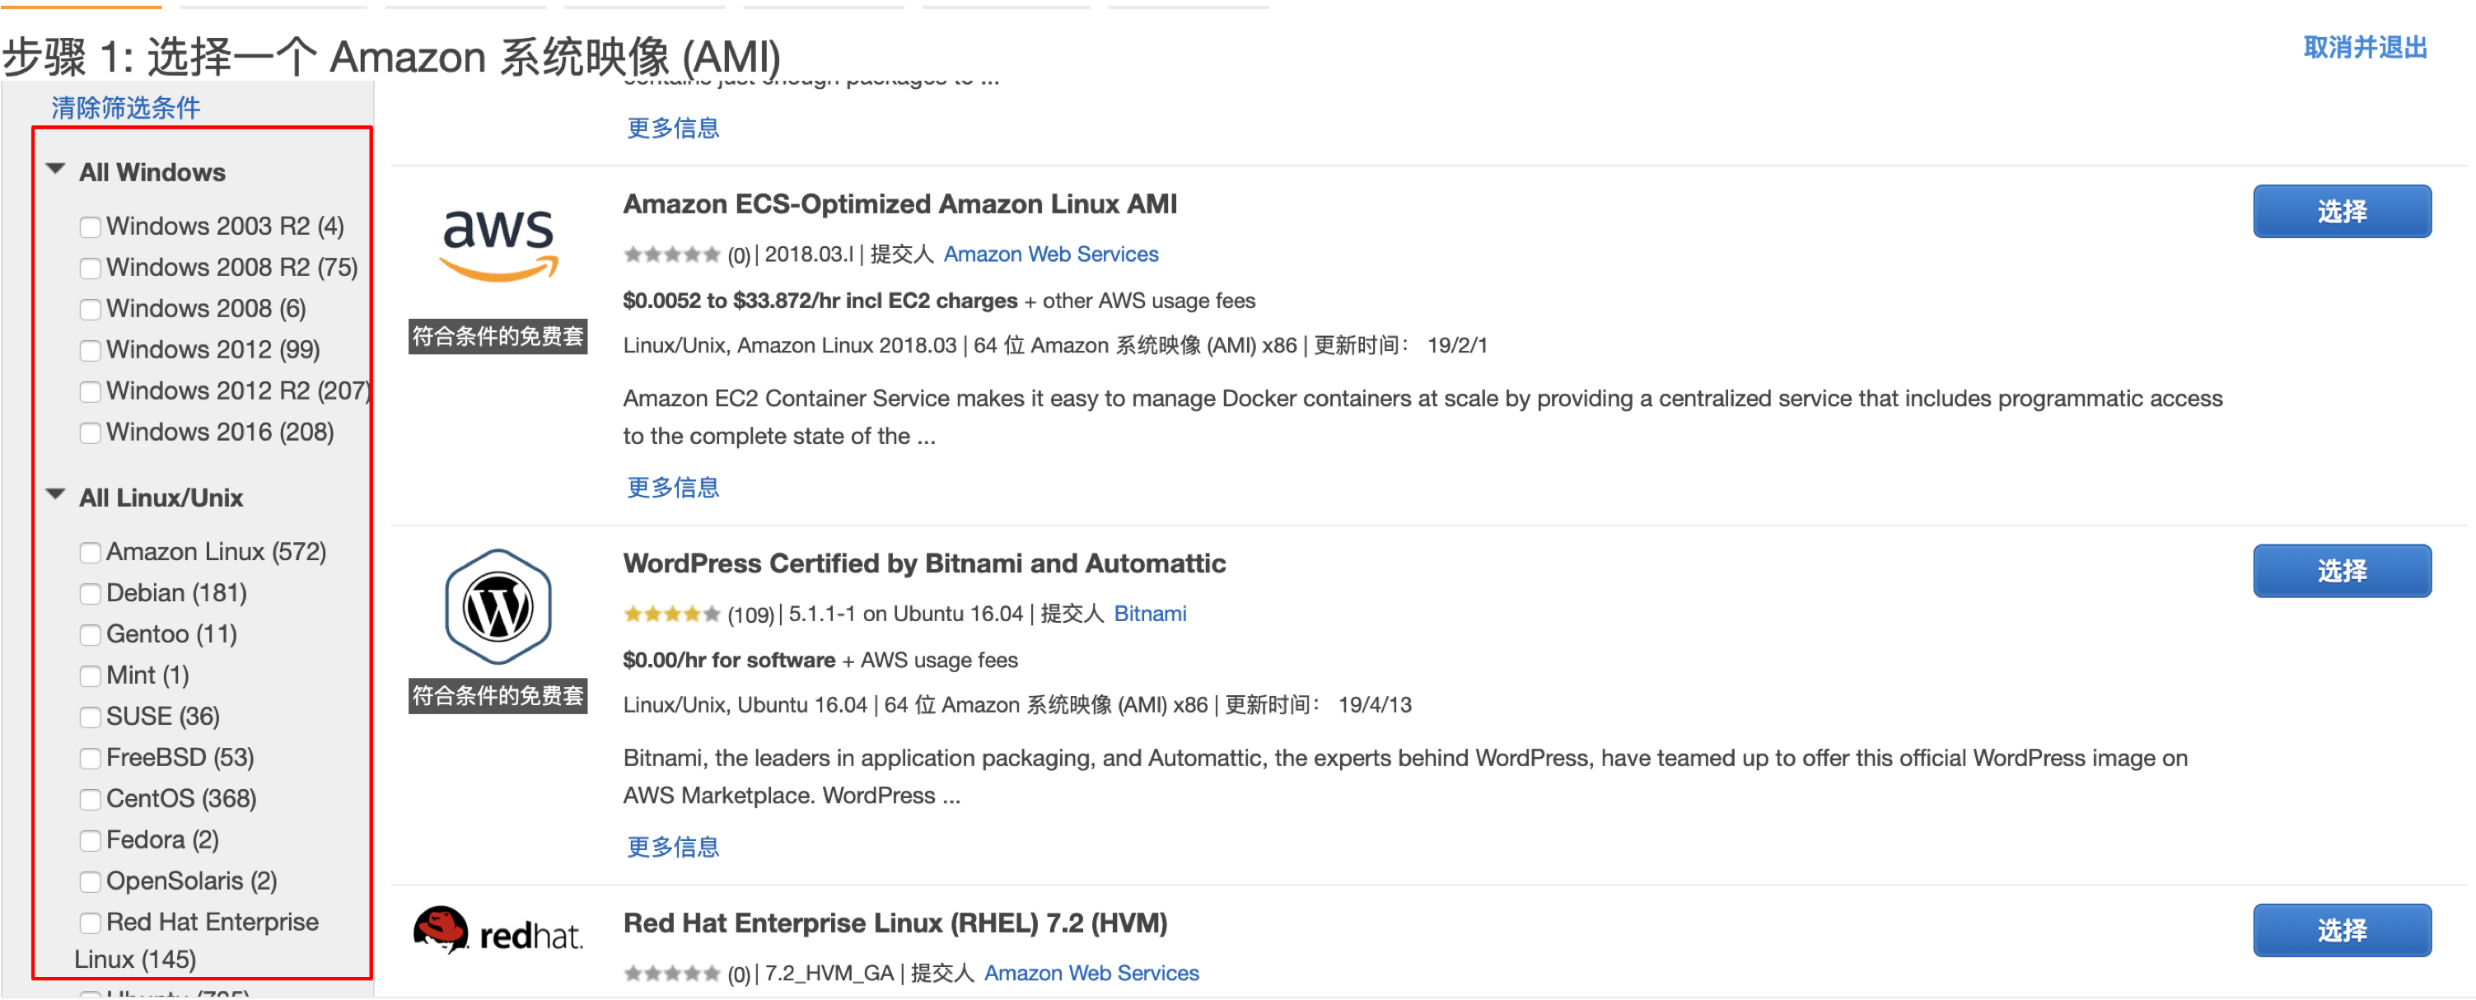Screen dimensions: 2476x1000
Task: Click 取消并退出 to cancel and exit
Action: coord(2365,47)
